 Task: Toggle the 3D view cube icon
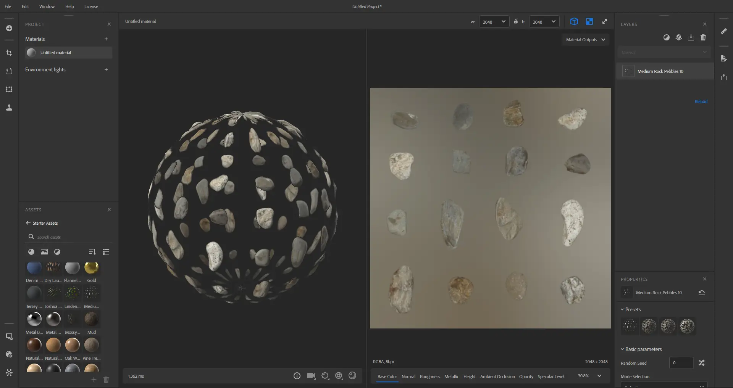(574, 21)
